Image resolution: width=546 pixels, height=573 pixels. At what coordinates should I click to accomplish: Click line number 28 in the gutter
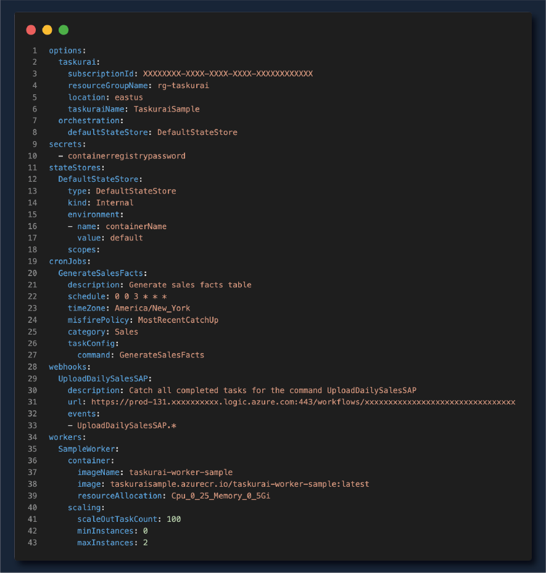tap(32, 367)
